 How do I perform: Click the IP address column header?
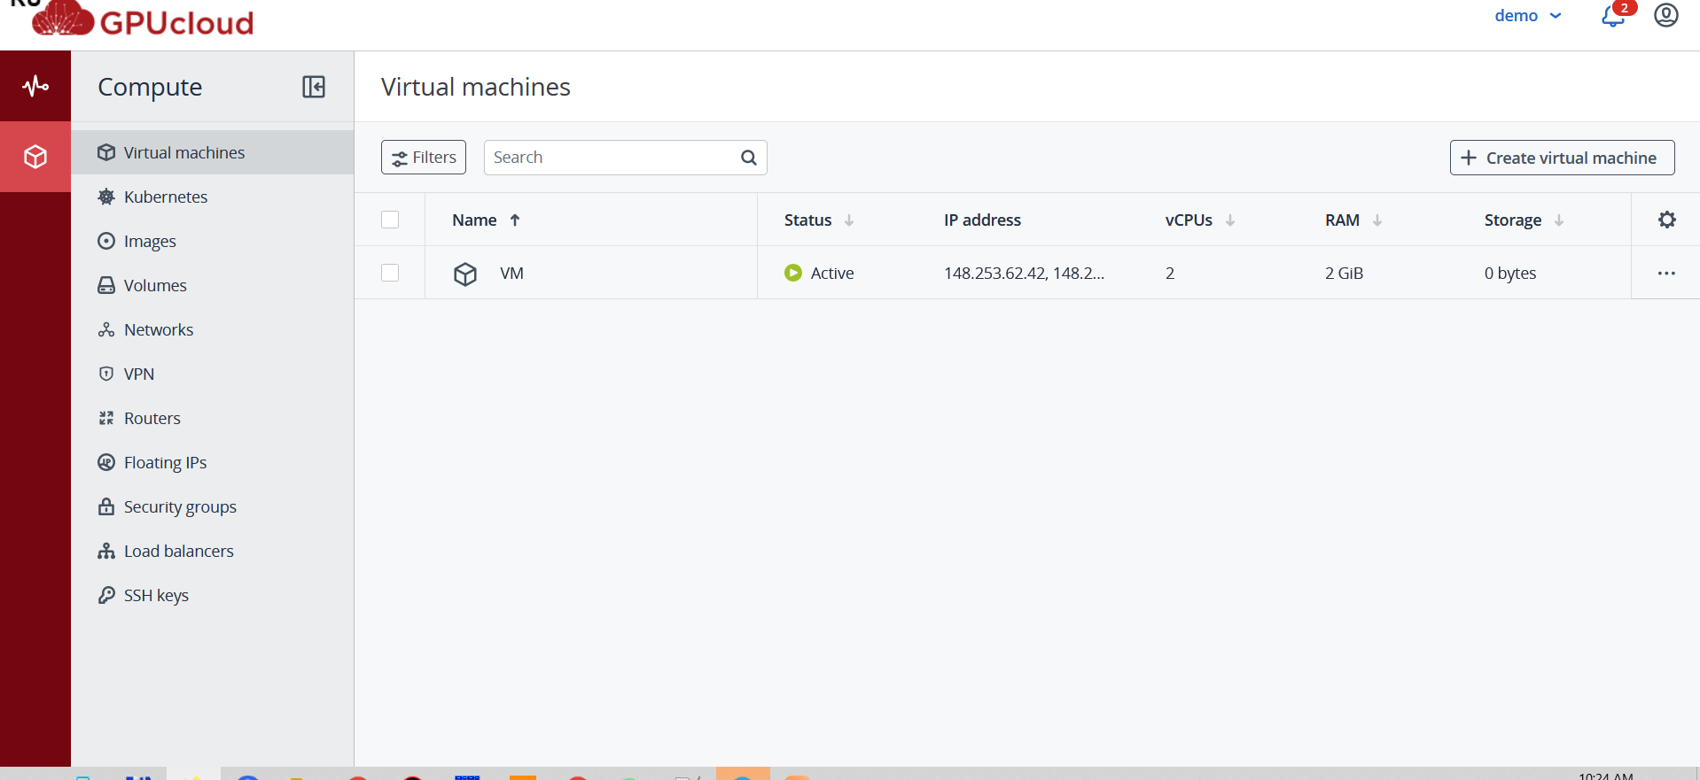[x=982, y=220]
